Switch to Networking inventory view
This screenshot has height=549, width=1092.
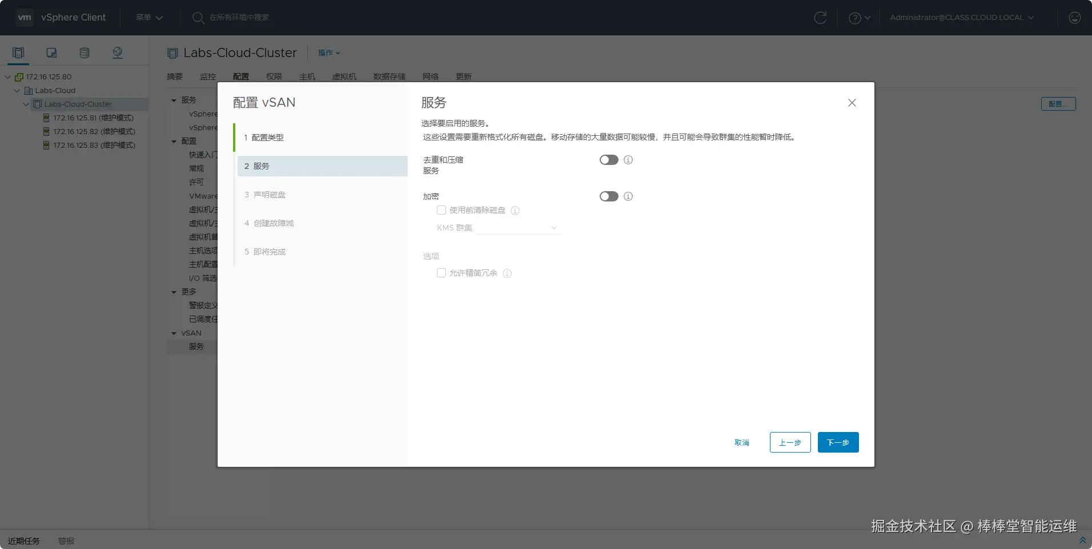click(118, 53)
